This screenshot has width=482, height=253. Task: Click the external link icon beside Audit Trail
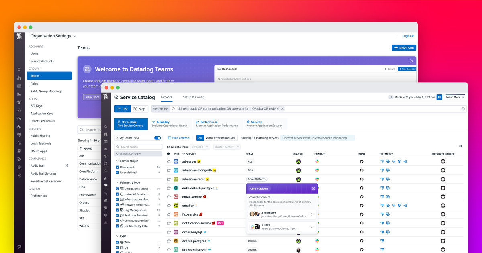(67, 165)
